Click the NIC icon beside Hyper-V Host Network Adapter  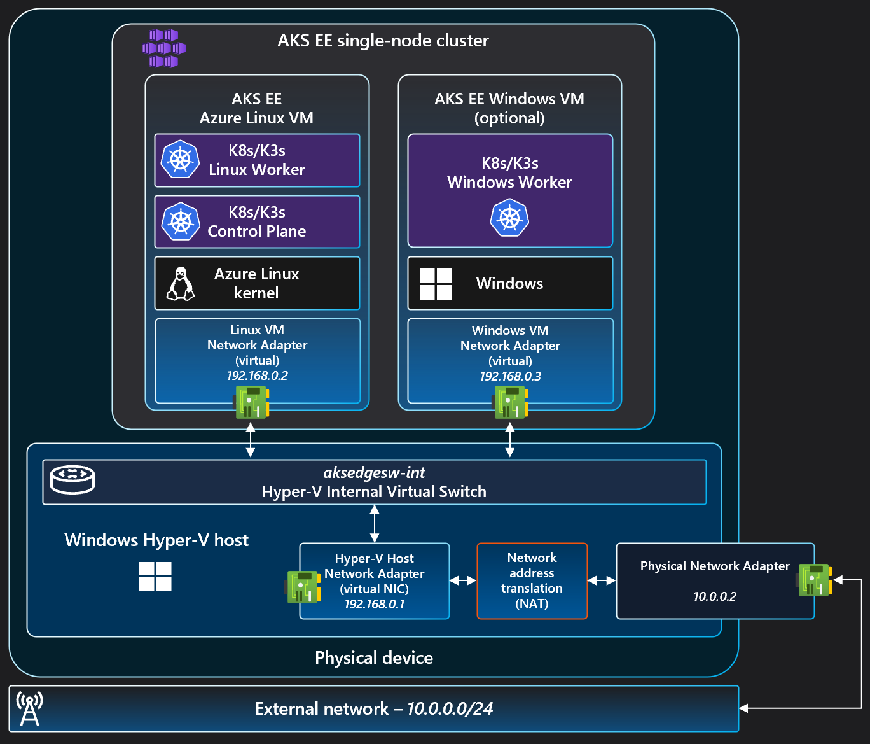coord(303,587)
